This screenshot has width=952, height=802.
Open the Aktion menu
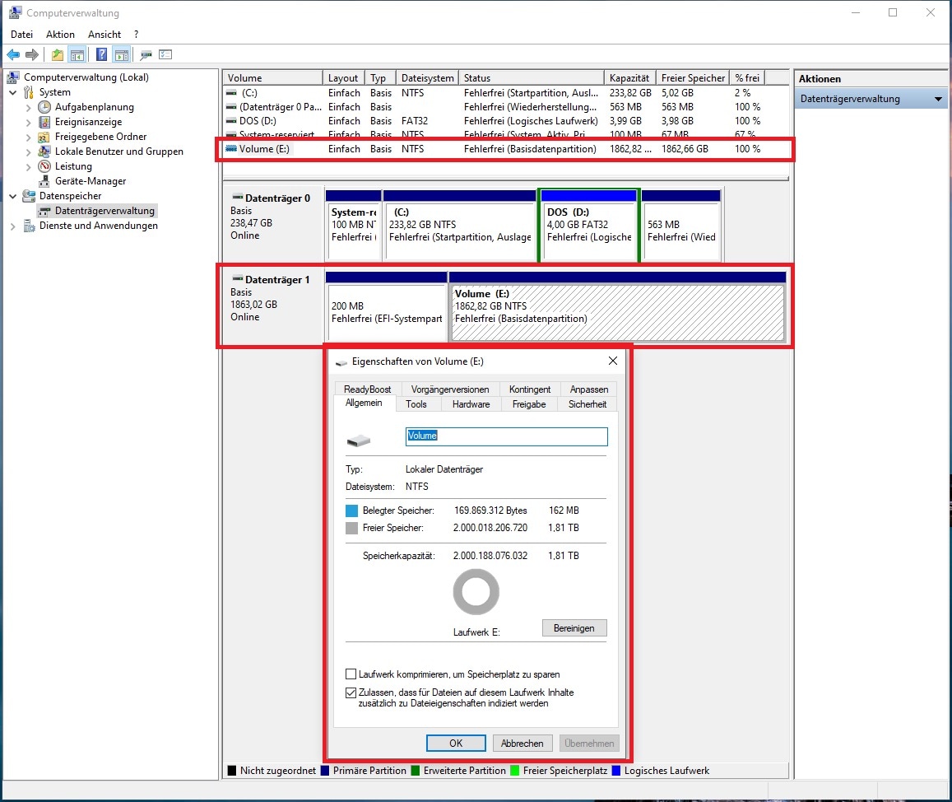tap(60, 35)
